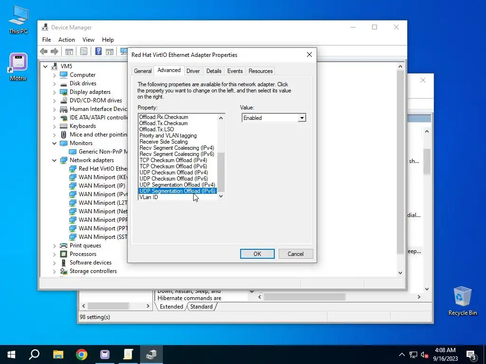Click OK in the adapter properties dialog
The height and width of the screenshot is (364, 486).
click(257, 254)
